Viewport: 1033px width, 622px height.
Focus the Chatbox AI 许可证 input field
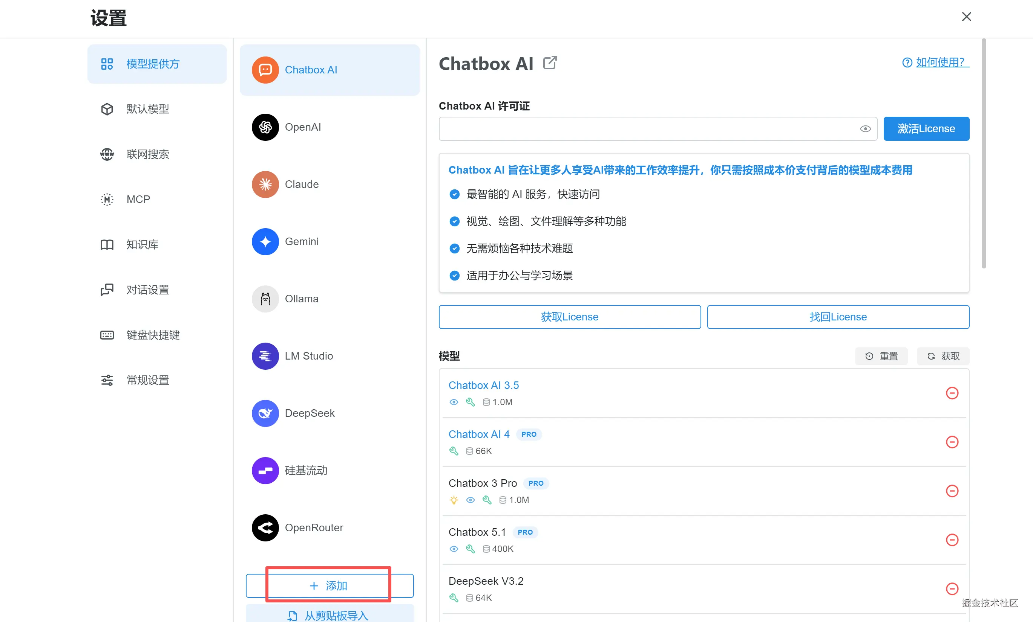(x=658, y=129)
